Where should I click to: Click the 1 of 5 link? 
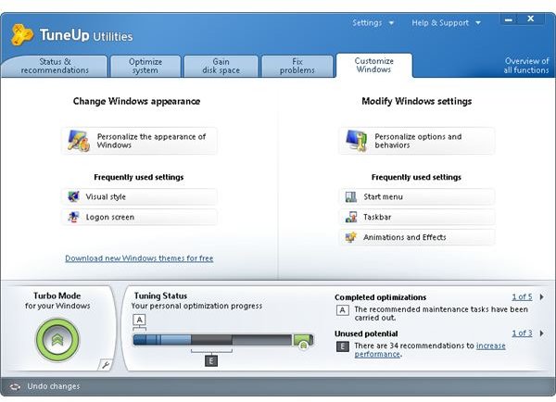522,297
